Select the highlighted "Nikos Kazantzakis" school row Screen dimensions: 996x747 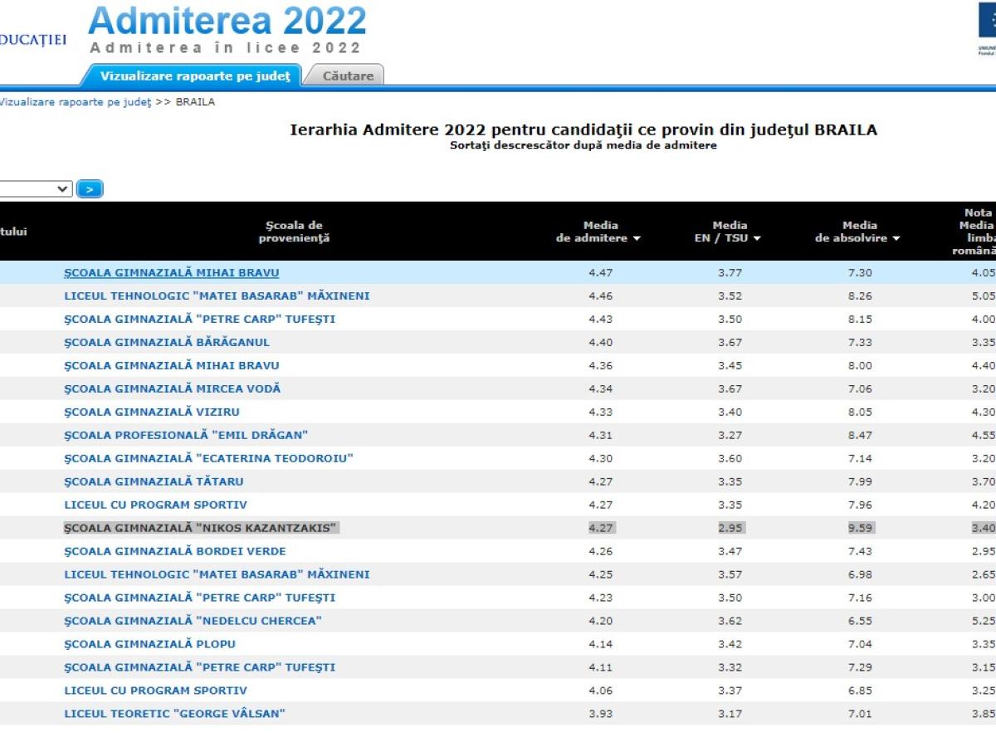[x=202, y=528]
